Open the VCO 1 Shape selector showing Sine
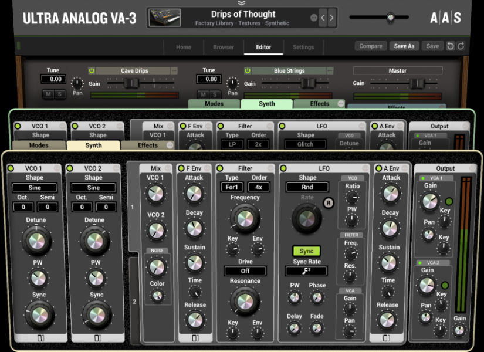 tap(35, 188)
